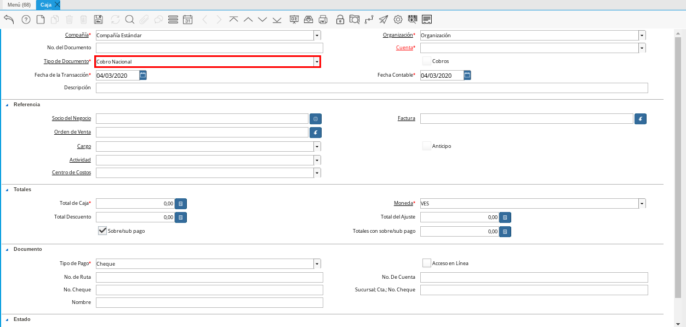Toggle the Anticipo checkbox
Image resolution: width=686 pixels, height=327 pixels.
click(427, 146)
